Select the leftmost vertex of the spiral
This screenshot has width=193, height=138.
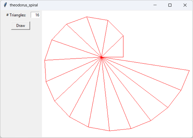(x=45, y=60)
